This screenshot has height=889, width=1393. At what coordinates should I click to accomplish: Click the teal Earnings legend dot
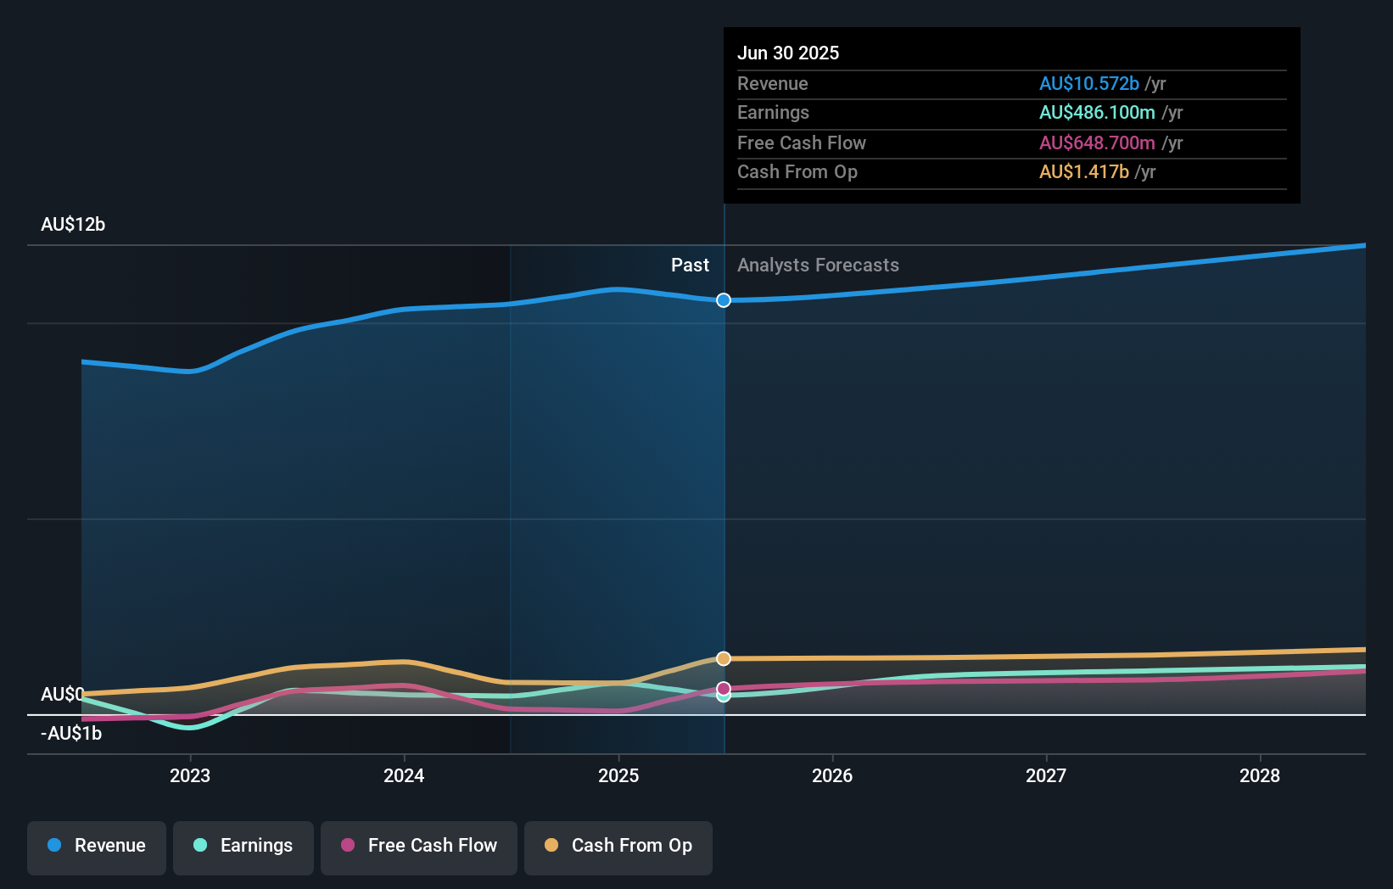point(199,846)
